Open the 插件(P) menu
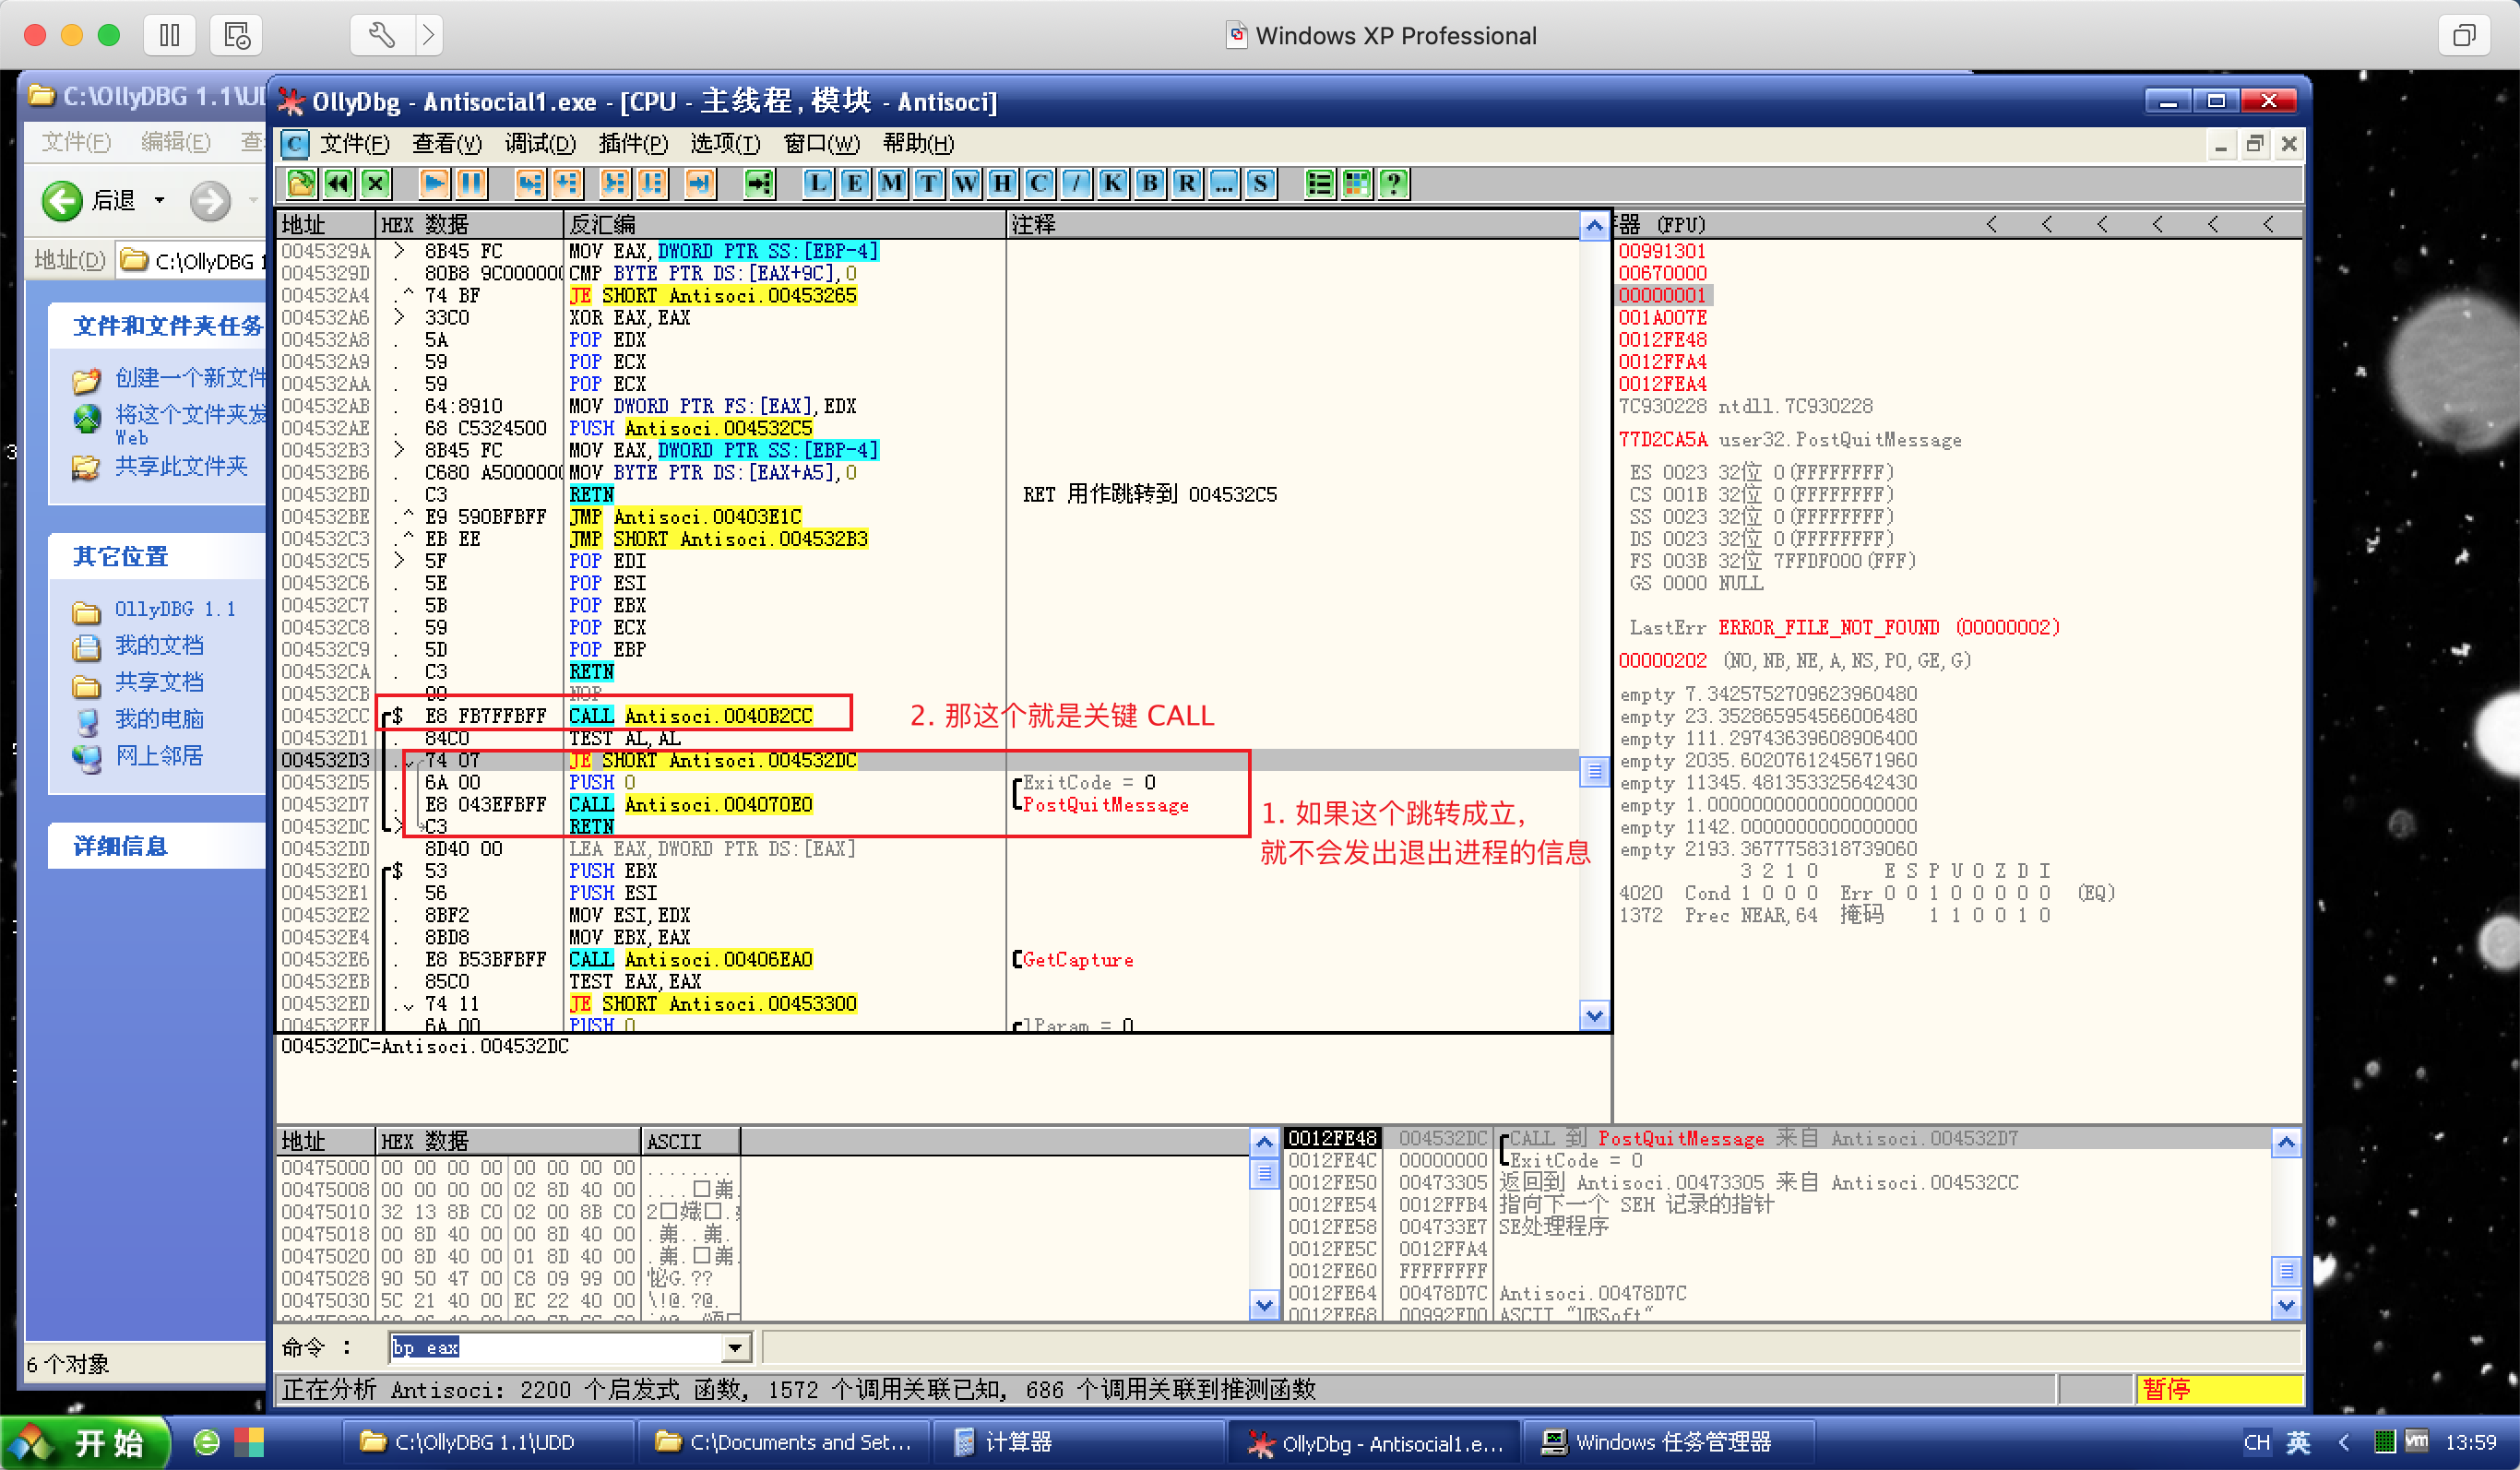Viewport: 2520px width, 1470px height. tap(632, 144)
